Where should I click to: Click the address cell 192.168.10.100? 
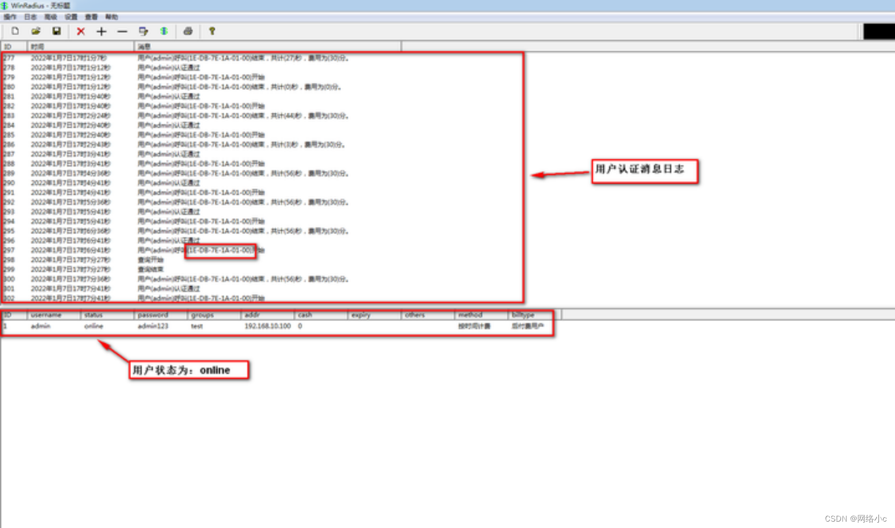point(268,326)
